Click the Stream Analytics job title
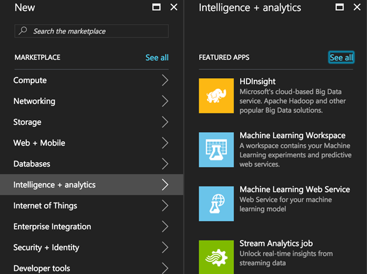367x274 pixels. 276,243
